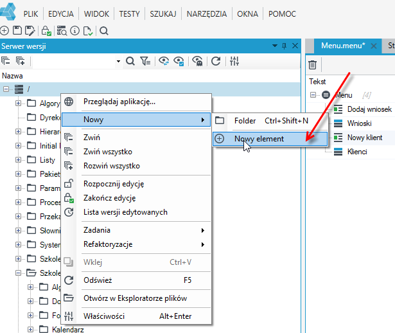Image resolution: width=395 pixels, height=333 pixels.
Task: Open the search combo box dropdown arrow
Action: coord(118,61)
